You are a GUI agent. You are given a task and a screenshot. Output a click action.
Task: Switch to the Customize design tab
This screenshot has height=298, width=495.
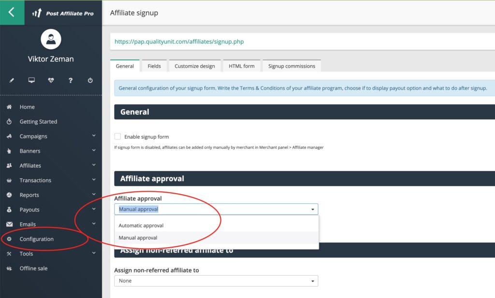click(194, 65)
